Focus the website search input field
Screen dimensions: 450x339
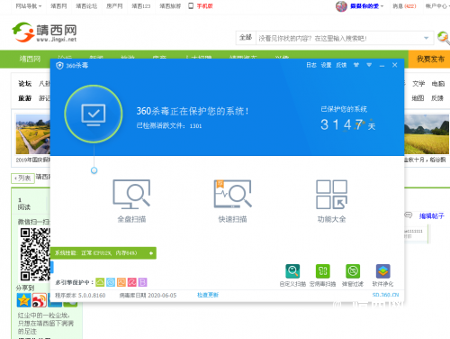pyautogui.click(x=339, y=38)
